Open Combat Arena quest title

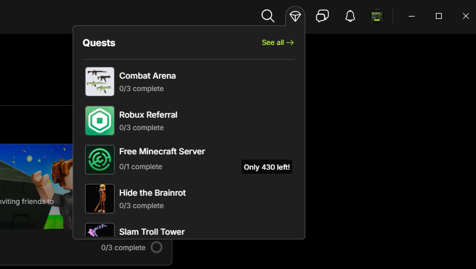point(148,76)
